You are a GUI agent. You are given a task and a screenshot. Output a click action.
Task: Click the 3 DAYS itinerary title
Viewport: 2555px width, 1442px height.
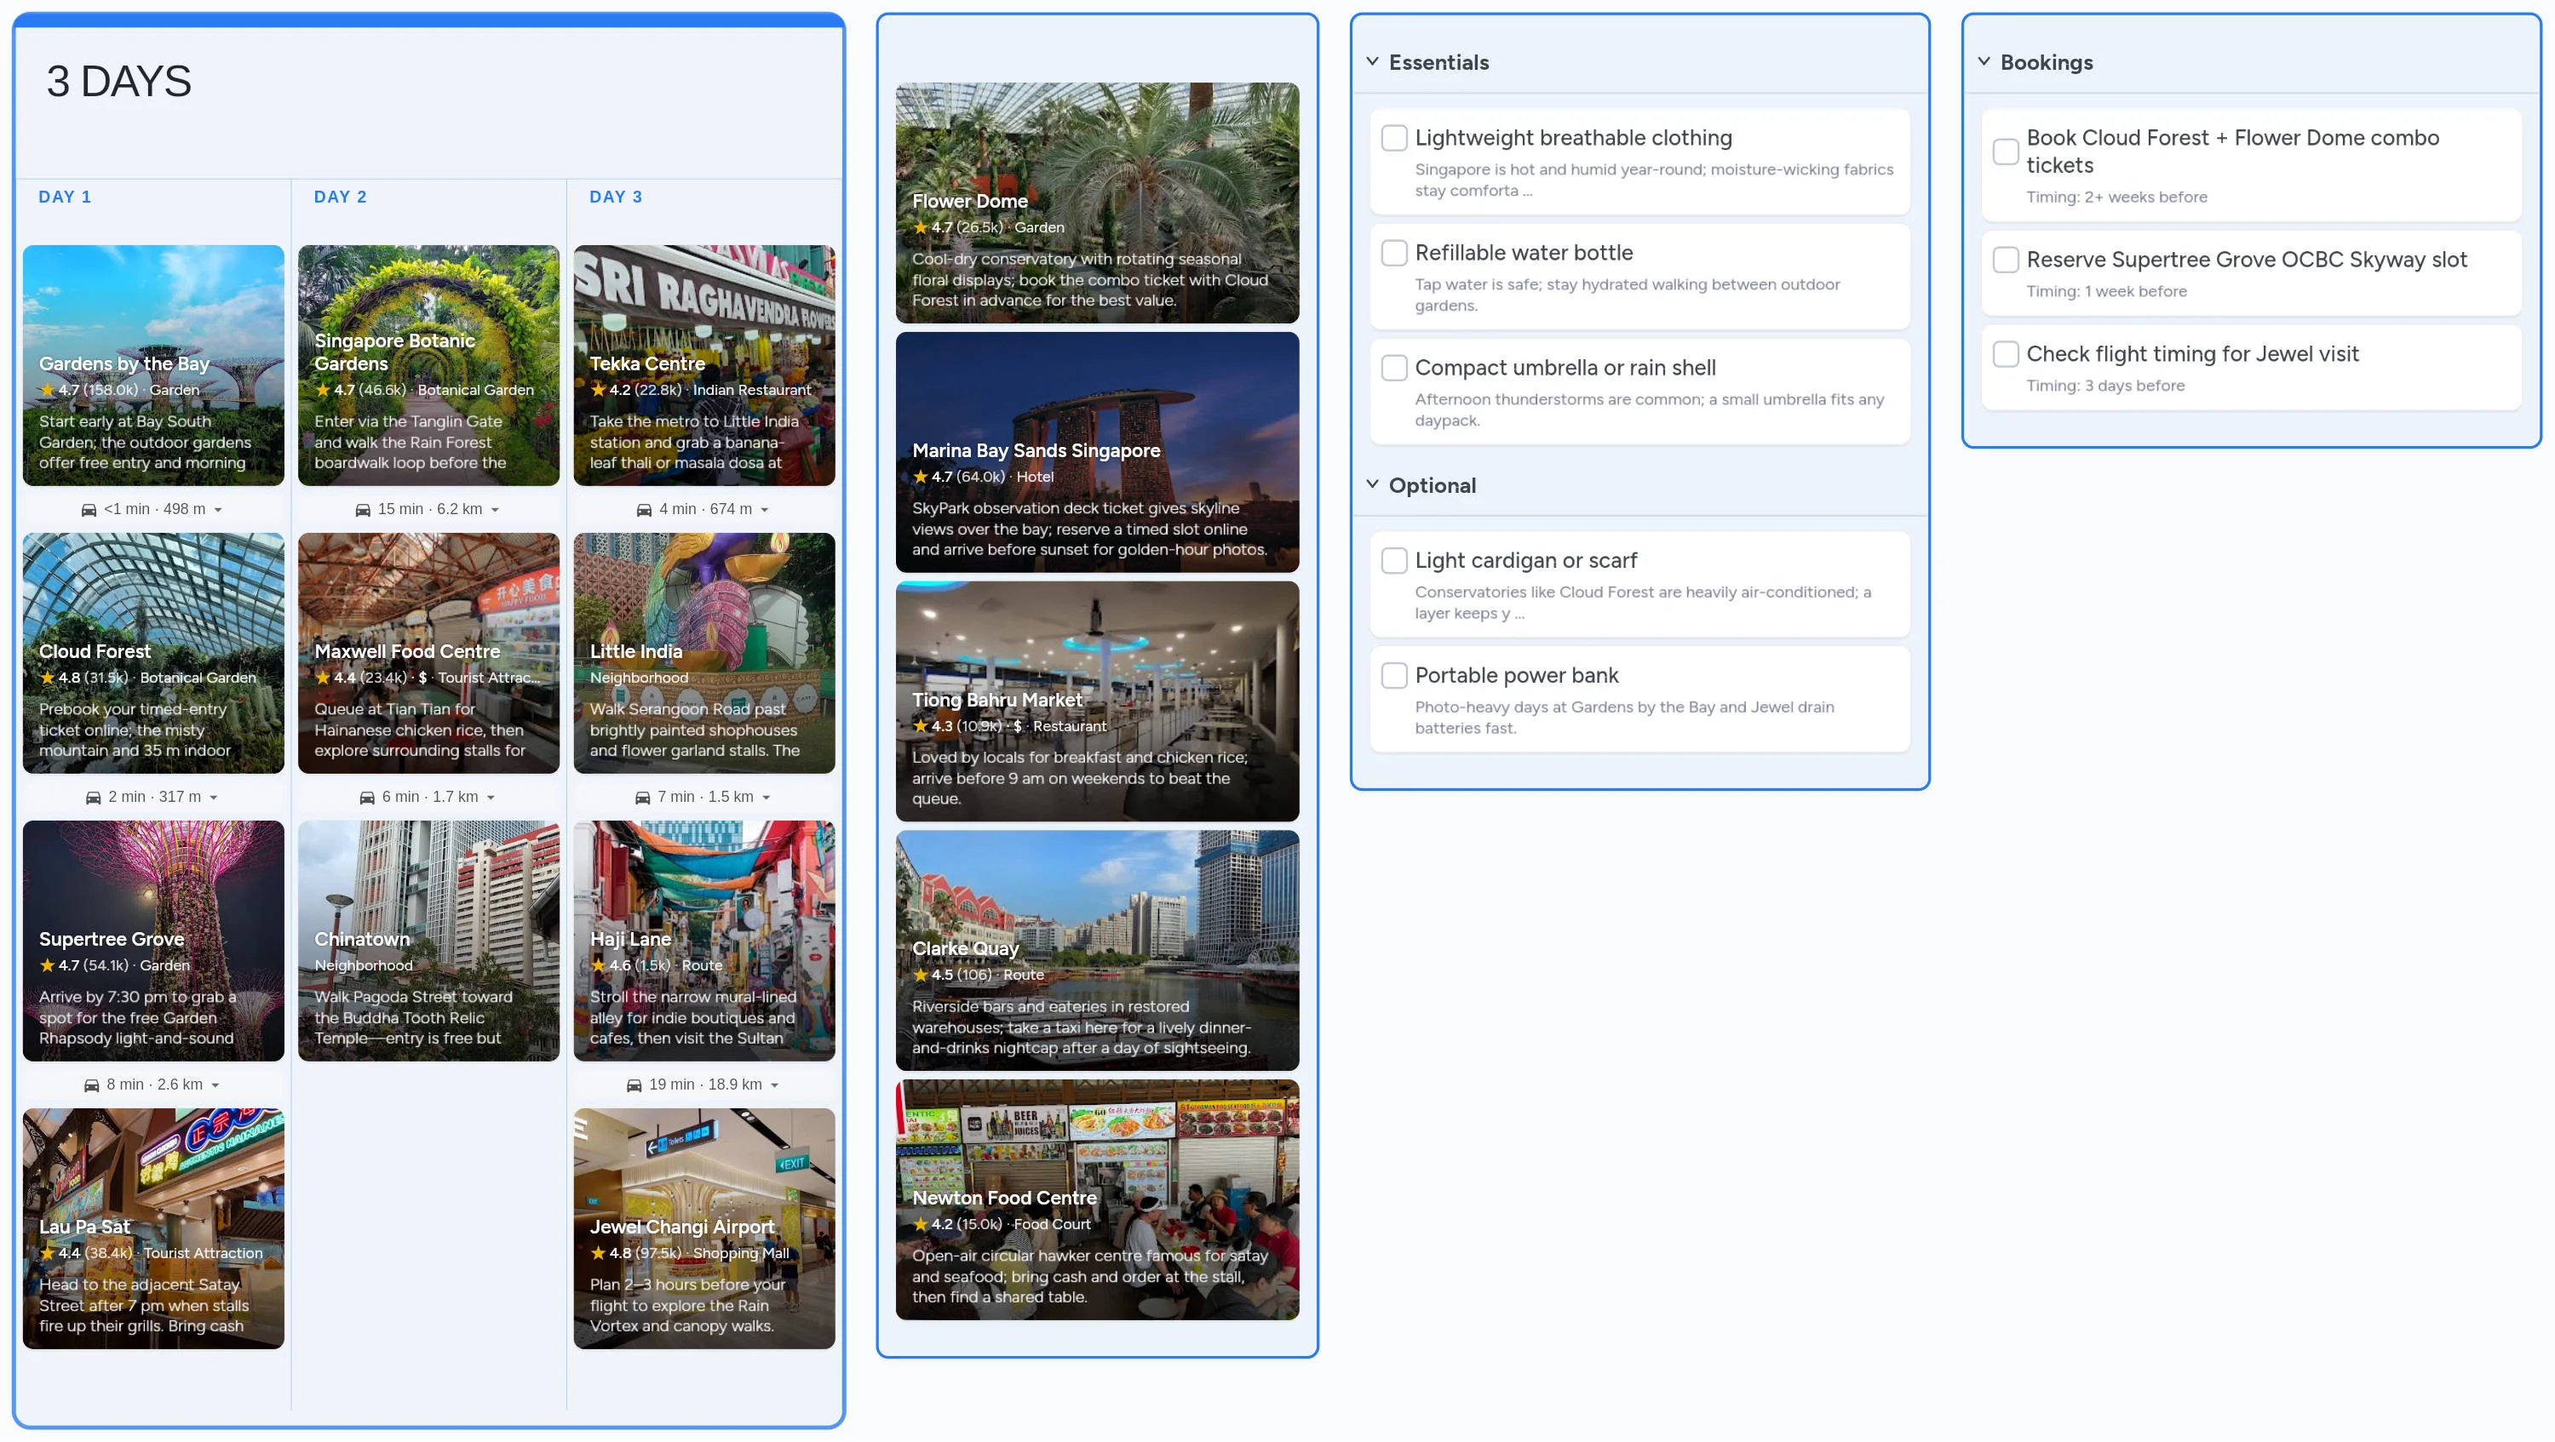click(119, 81)
